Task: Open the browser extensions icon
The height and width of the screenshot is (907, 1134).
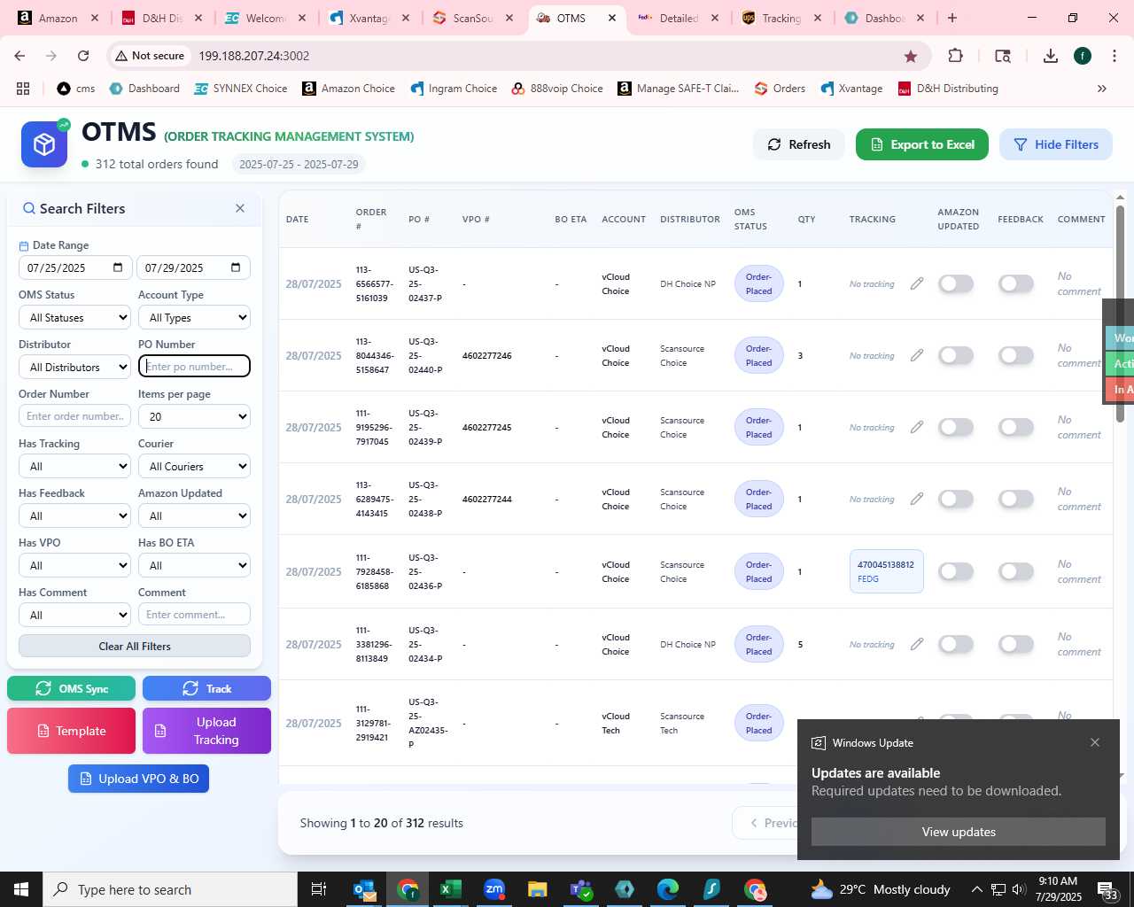Action: [x=955, y=56]
